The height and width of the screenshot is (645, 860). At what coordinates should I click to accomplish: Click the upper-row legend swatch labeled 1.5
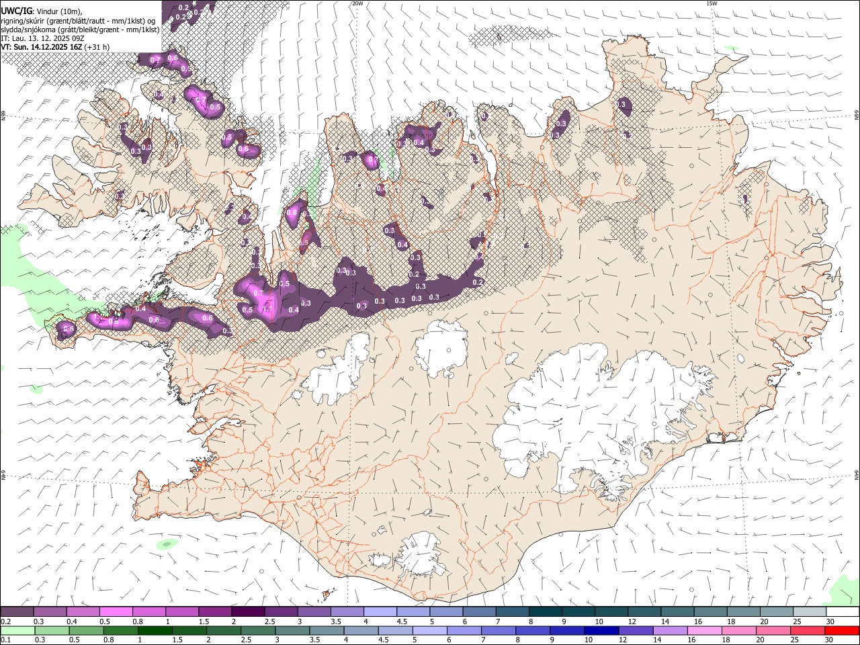[x=215, y=611]
